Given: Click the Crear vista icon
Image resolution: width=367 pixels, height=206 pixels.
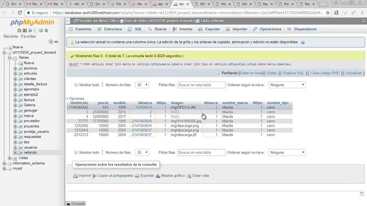Looking at the screenshot, I should tap(189, 176).
